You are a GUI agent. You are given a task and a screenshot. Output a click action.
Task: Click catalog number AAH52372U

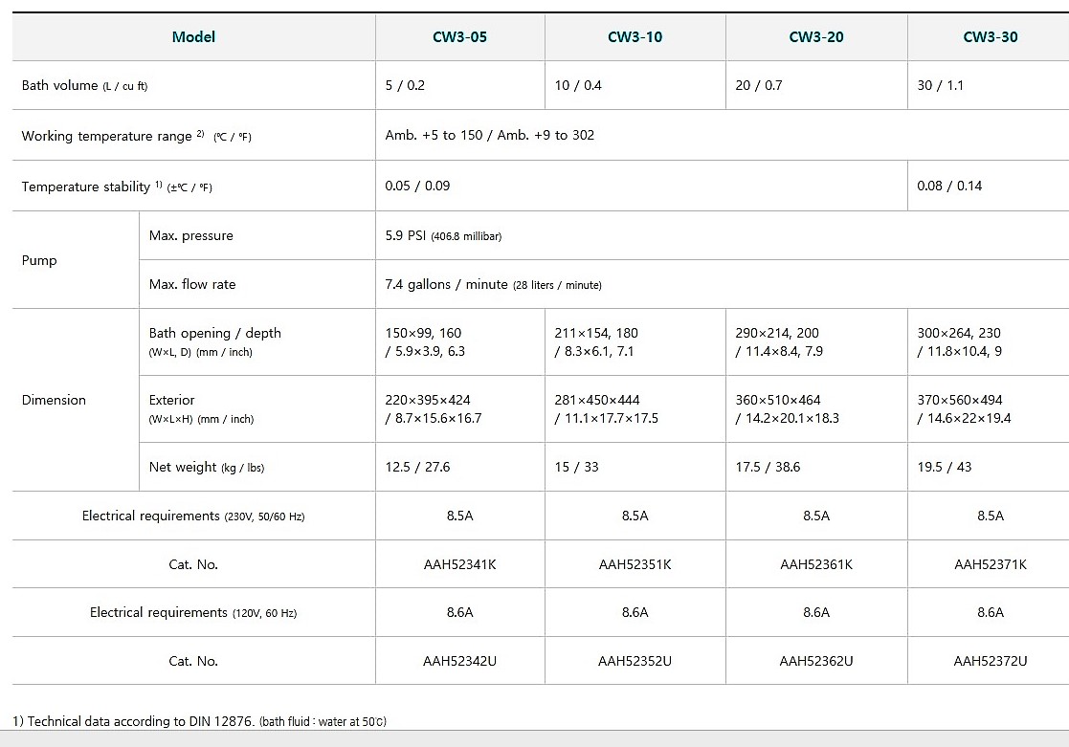(x=990, y=661)
